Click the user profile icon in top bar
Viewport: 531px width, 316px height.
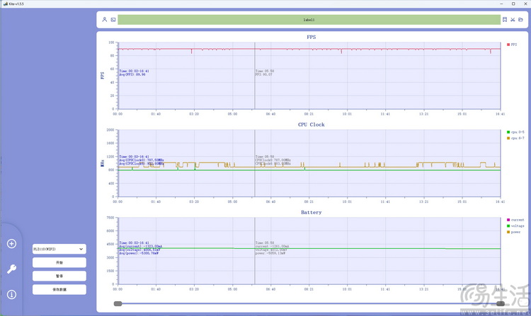pos(105,20)
